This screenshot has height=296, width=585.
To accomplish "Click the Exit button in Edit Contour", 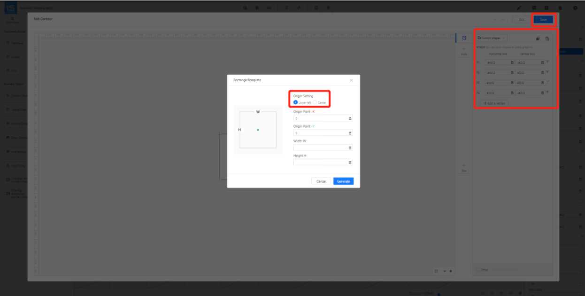I will (522, 19).
